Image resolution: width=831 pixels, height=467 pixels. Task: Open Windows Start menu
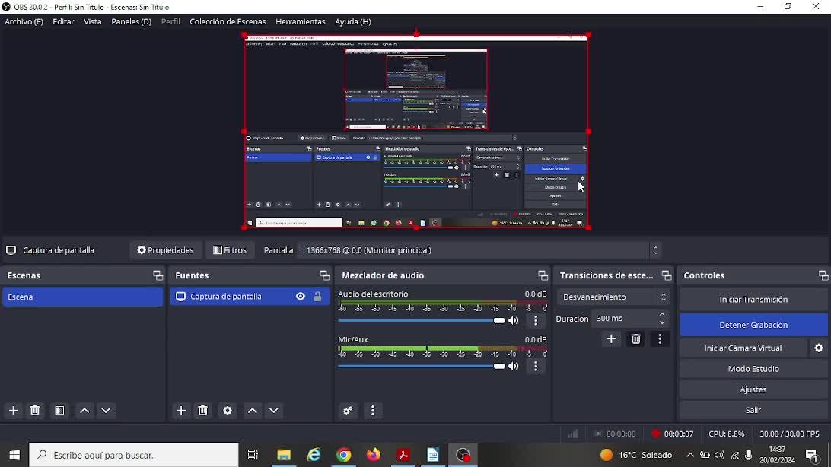point(14,455)
